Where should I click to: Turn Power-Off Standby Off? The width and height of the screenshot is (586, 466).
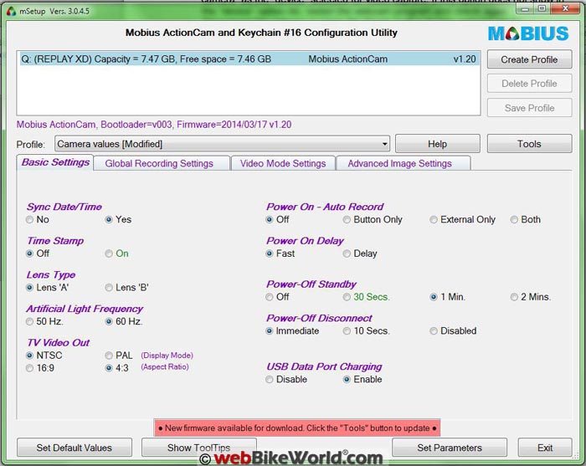coord(269,297)
